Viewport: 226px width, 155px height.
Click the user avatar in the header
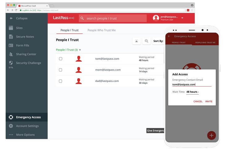coord(156,18)
